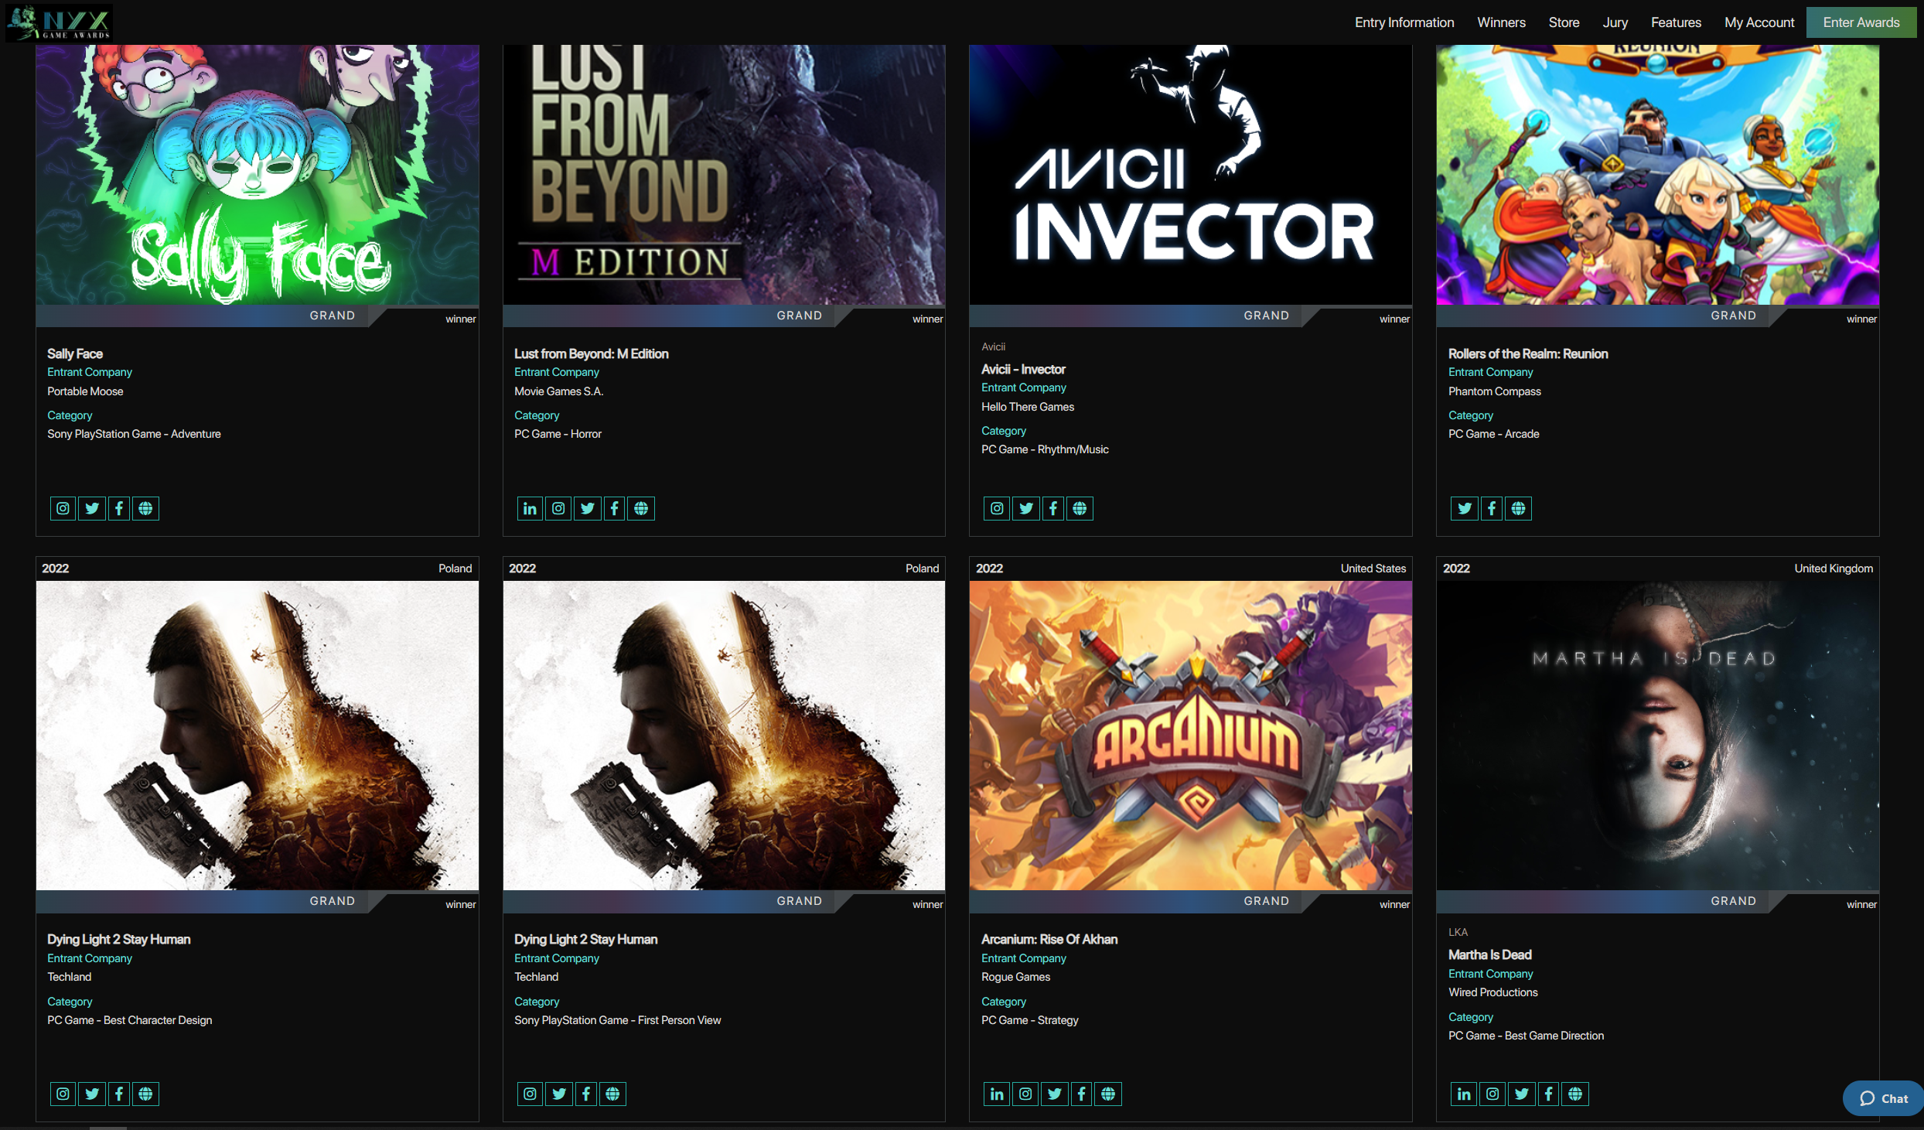Open Sally Face Twitter icon

click(x=92, y=508)
